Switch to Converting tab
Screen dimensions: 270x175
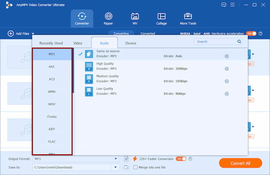tap(121, 34)
